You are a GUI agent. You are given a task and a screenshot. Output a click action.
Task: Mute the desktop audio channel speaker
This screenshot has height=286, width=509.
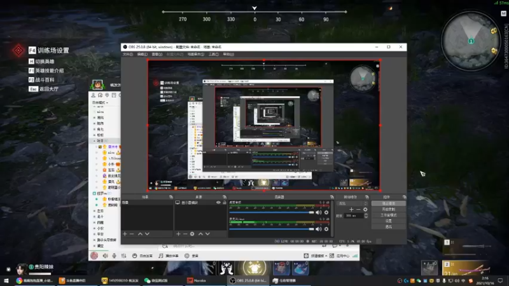coord(319,212)
